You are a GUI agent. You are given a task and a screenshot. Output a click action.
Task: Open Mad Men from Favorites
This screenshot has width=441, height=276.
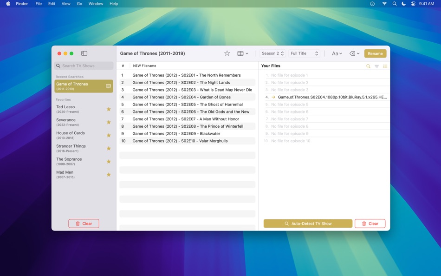[x=84, y=174]
